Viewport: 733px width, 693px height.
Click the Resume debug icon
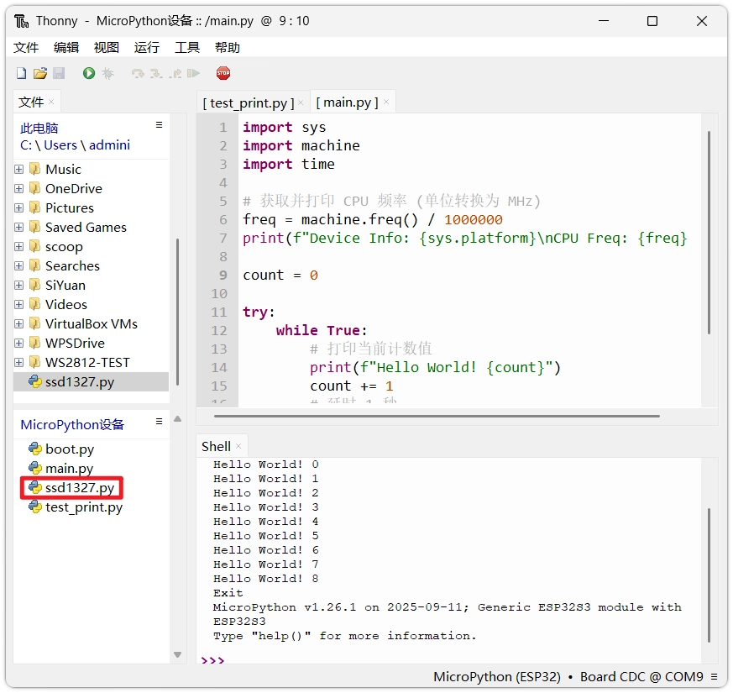(194, 74)
